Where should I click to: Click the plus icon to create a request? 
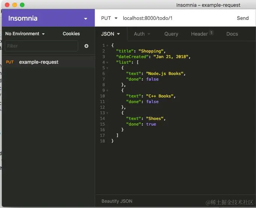coord(86,46)
